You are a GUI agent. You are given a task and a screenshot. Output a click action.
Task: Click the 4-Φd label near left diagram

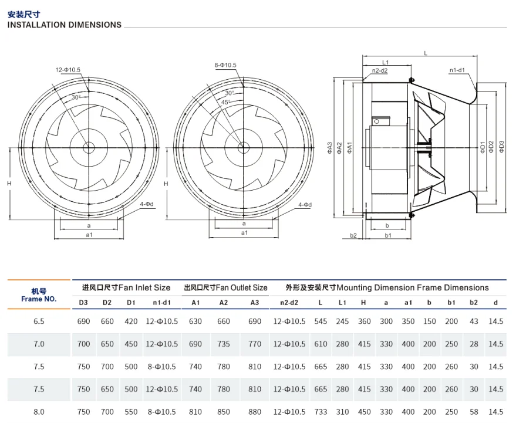point(147,204)
